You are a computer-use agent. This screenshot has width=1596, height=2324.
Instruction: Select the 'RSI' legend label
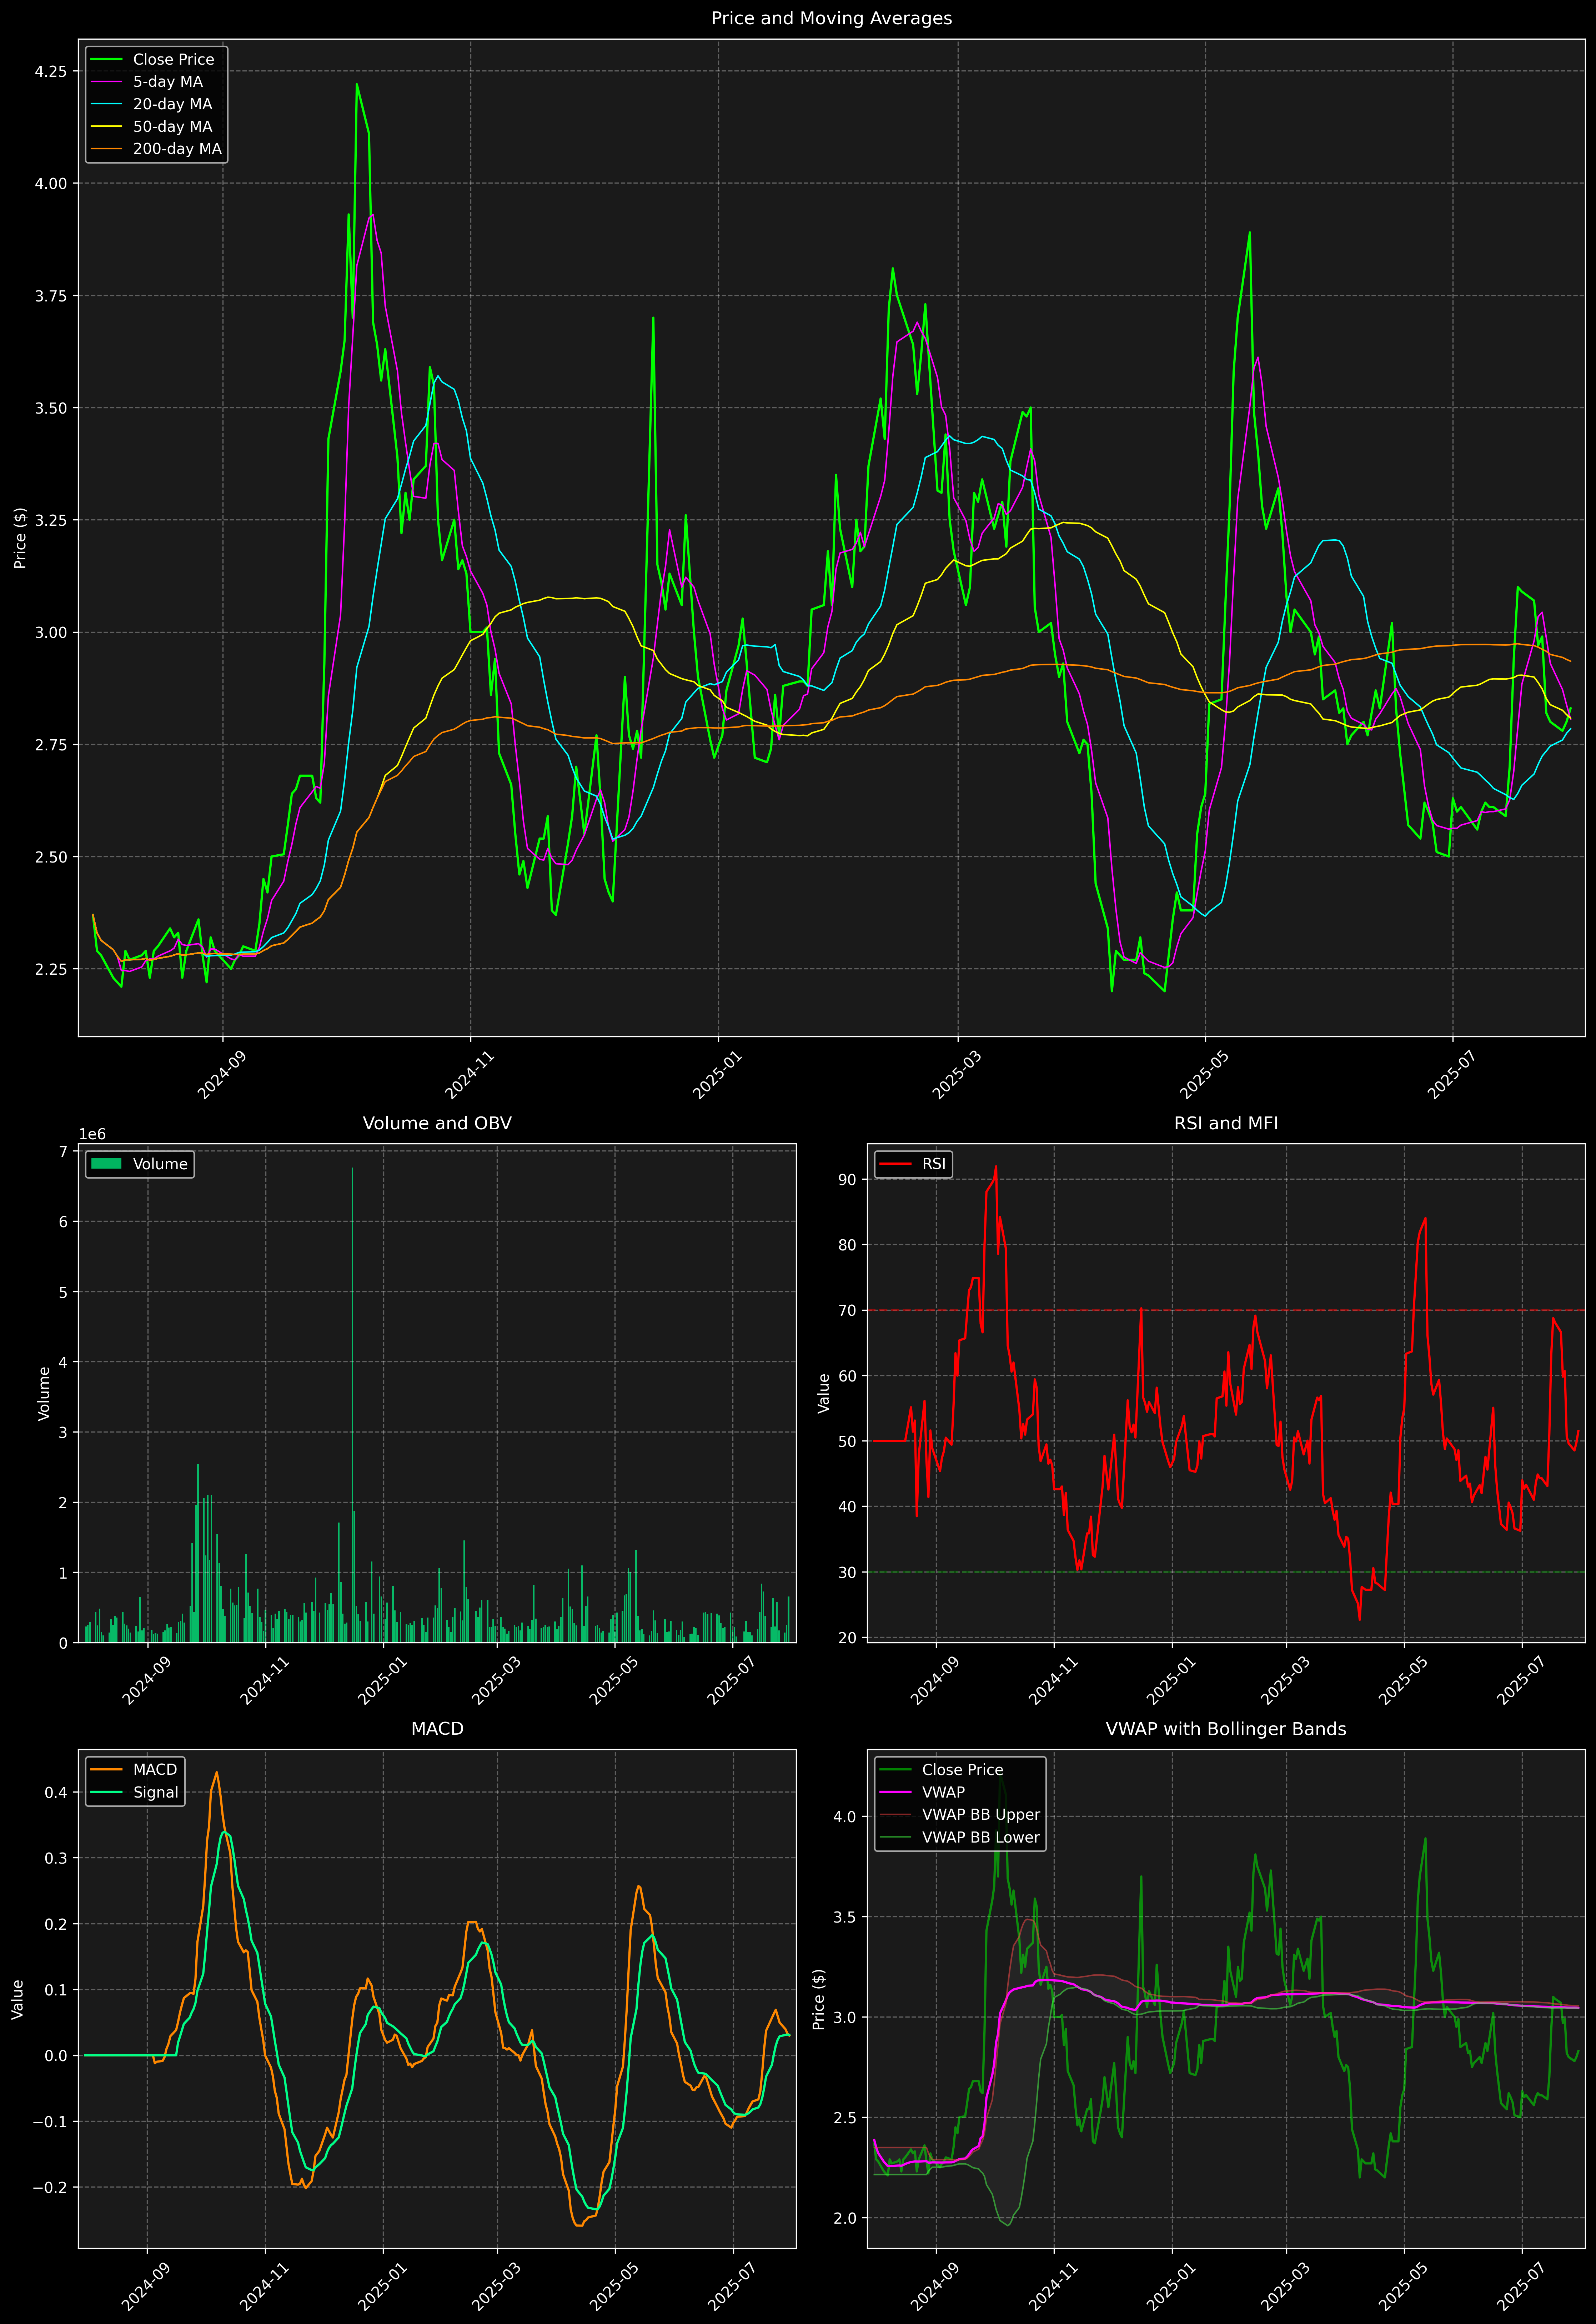point(934,1164)
